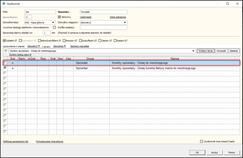This screenshot has height=158, width=243.
Task: Untick checkbox for Dodaj korektę faktury marża row
Action: pyautogui.click(x=5, y=68)
